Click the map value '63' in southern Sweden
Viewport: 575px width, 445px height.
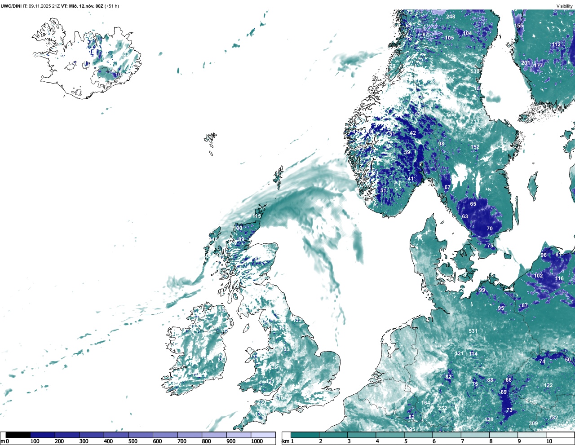point(465,216)
